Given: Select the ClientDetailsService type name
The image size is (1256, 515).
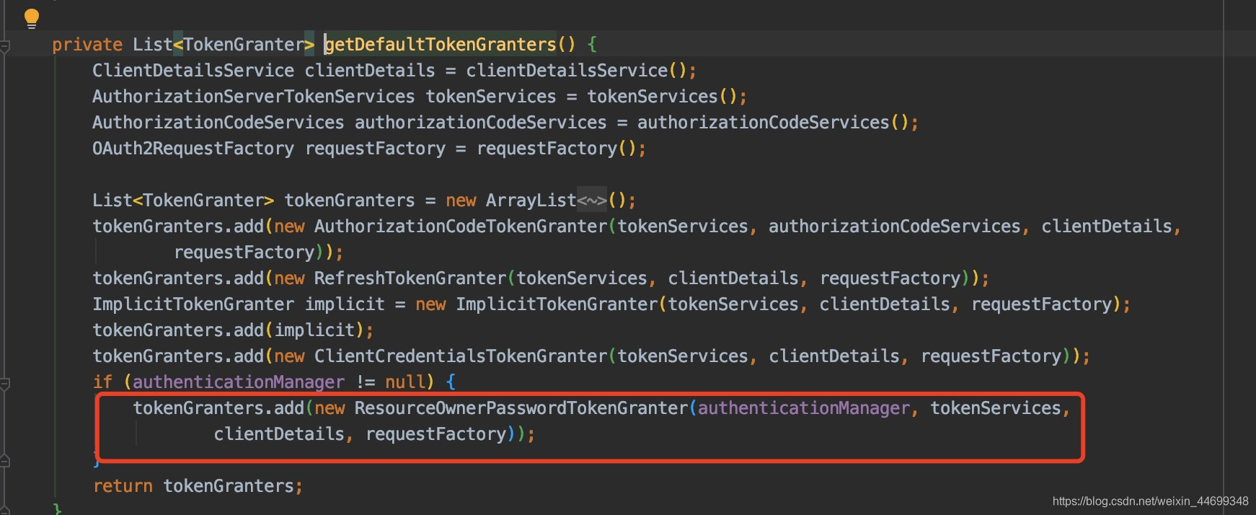Looking at the screenshot, I should pyautogui.click(x=193, y=71).
